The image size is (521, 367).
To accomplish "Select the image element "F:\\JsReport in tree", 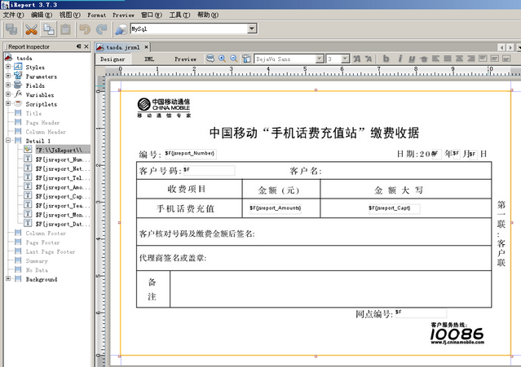I will point(63,150).
